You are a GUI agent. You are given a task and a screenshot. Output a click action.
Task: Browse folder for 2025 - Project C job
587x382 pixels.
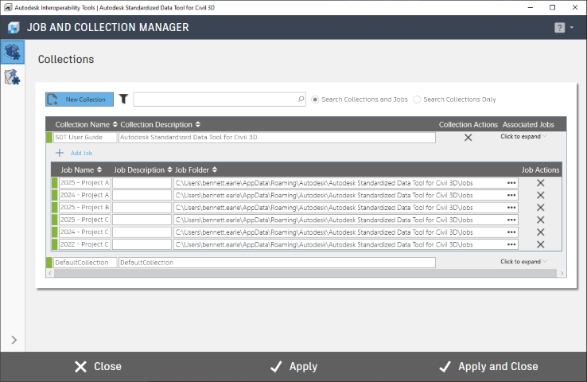point(511,220)
